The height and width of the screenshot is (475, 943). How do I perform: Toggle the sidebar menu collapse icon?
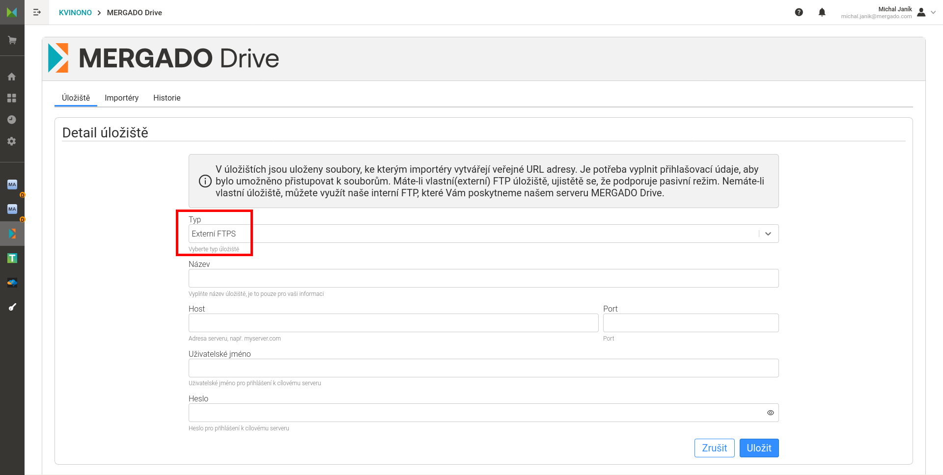coord(37,12)
